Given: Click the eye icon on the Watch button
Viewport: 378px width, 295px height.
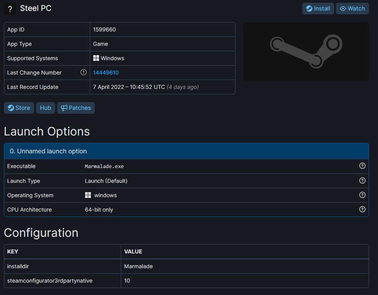Looking at the screenshot, I should [343, 9].
